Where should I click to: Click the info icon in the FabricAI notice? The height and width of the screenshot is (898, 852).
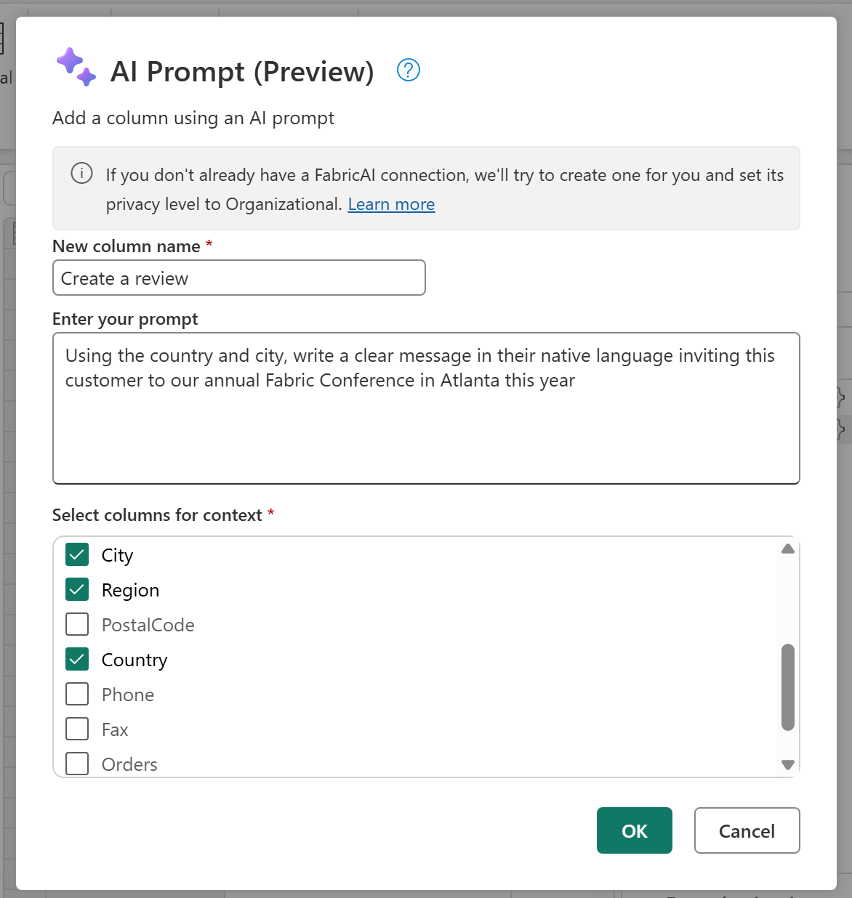(x=81, y=174)
